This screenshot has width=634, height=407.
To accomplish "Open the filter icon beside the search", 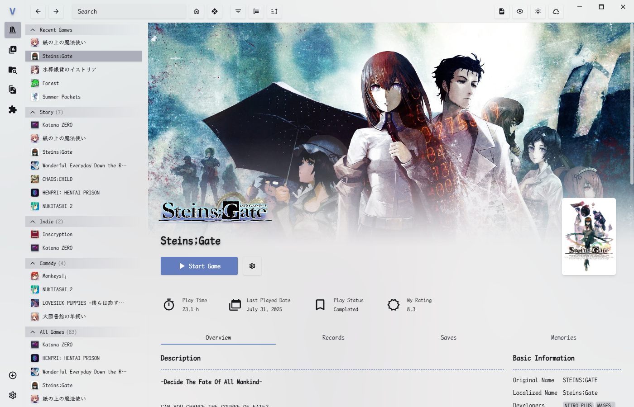I will tap(238, 11).
